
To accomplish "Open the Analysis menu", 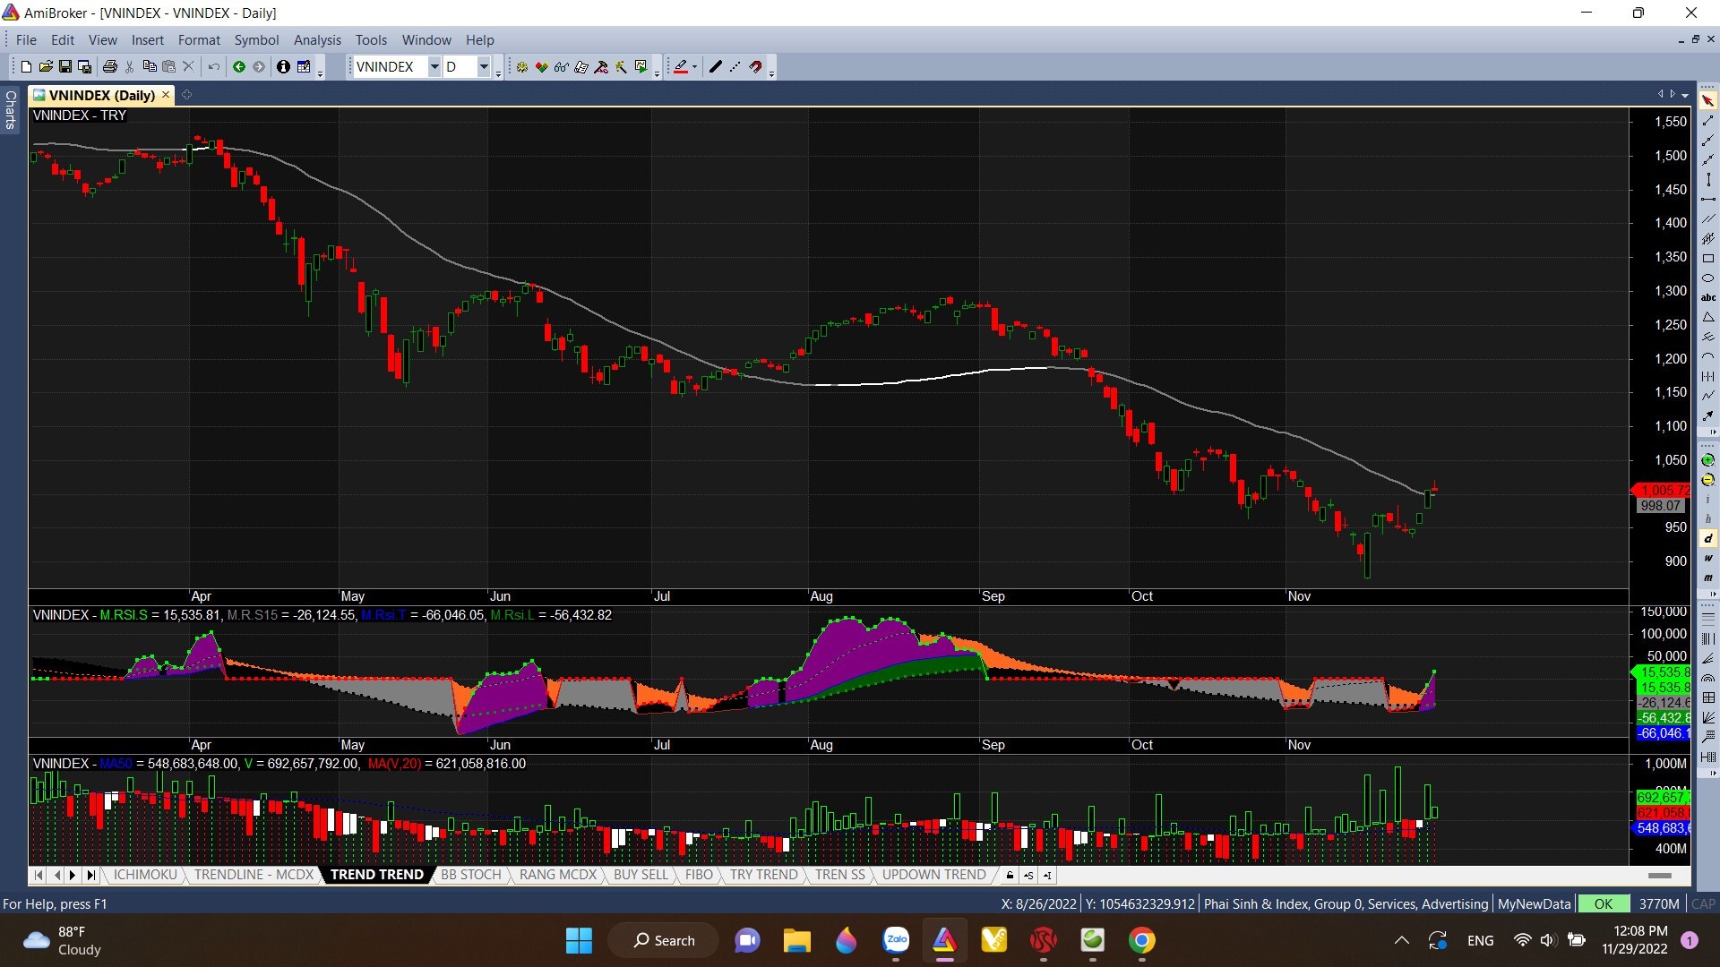I will click(317, 40).
